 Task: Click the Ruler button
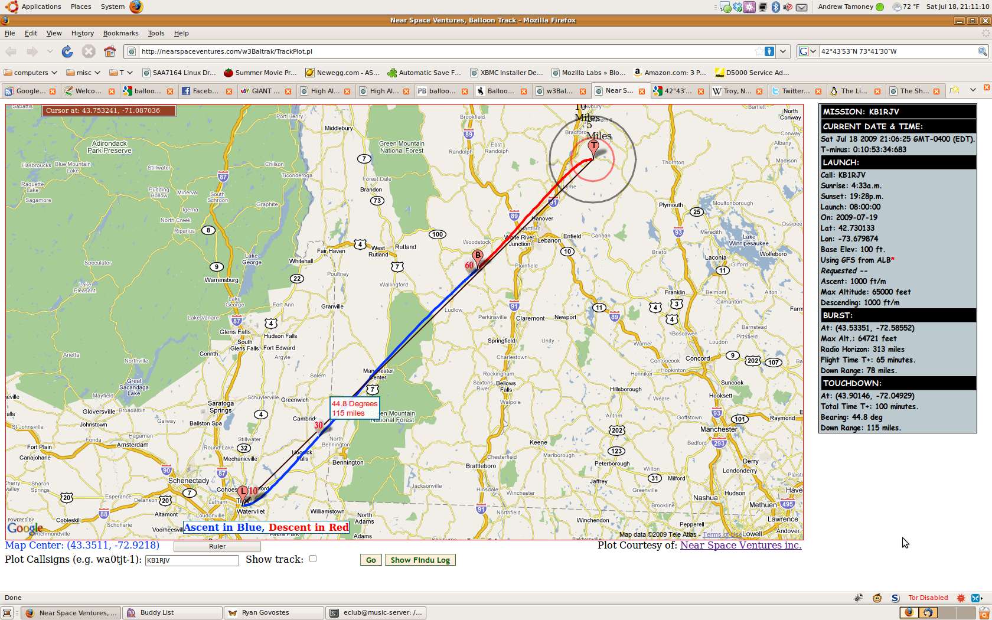pos(217,546)
